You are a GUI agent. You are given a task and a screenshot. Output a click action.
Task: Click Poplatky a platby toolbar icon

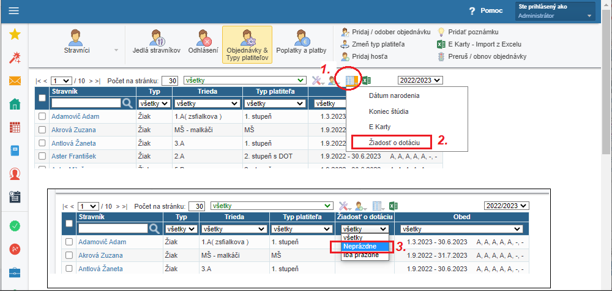(x=301, y=43)
